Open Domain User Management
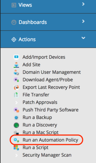The width and height of the screenshot is (96, 163). click(x=51, y=72)
